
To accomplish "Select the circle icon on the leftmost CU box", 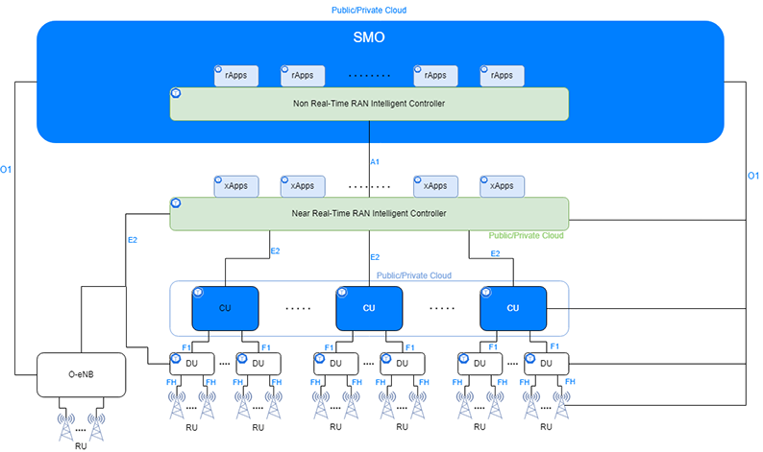I will click(x=198, y=292).
